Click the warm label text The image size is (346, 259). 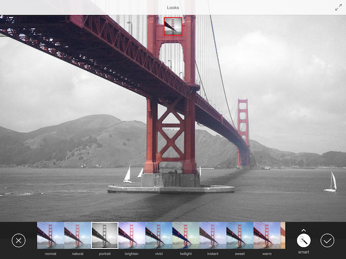point(267,254)
